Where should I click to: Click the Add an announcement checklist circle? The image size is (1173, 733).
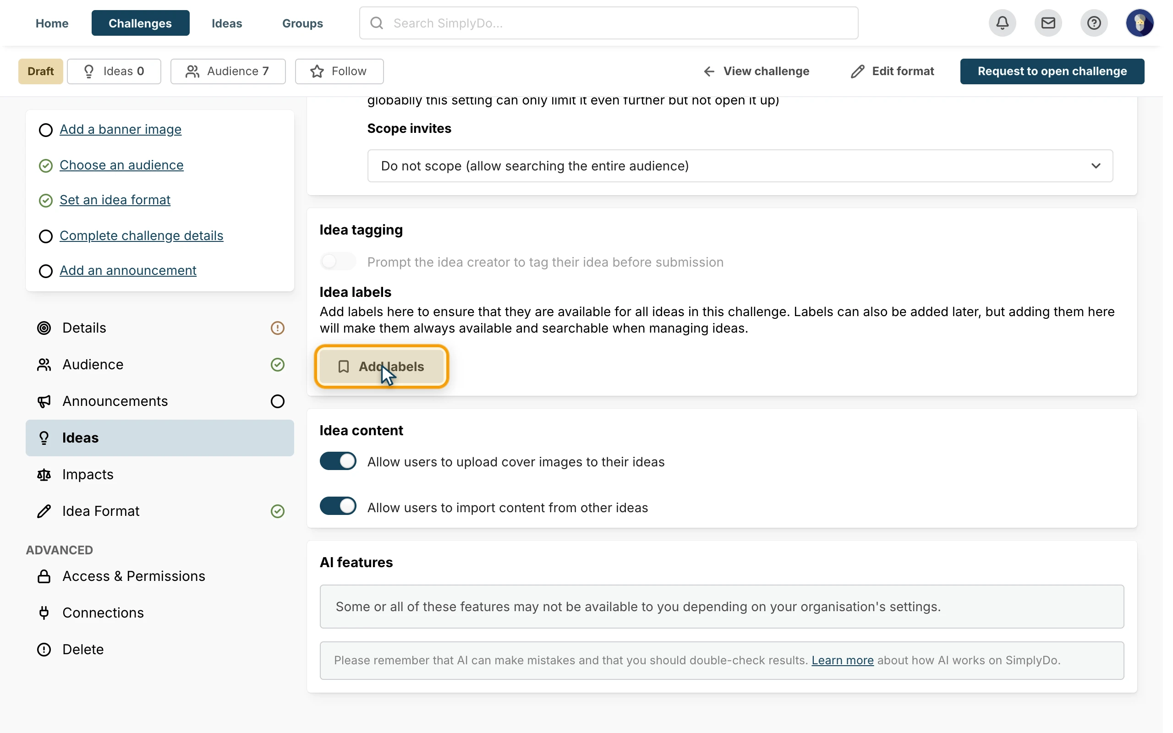click(45, 271)
